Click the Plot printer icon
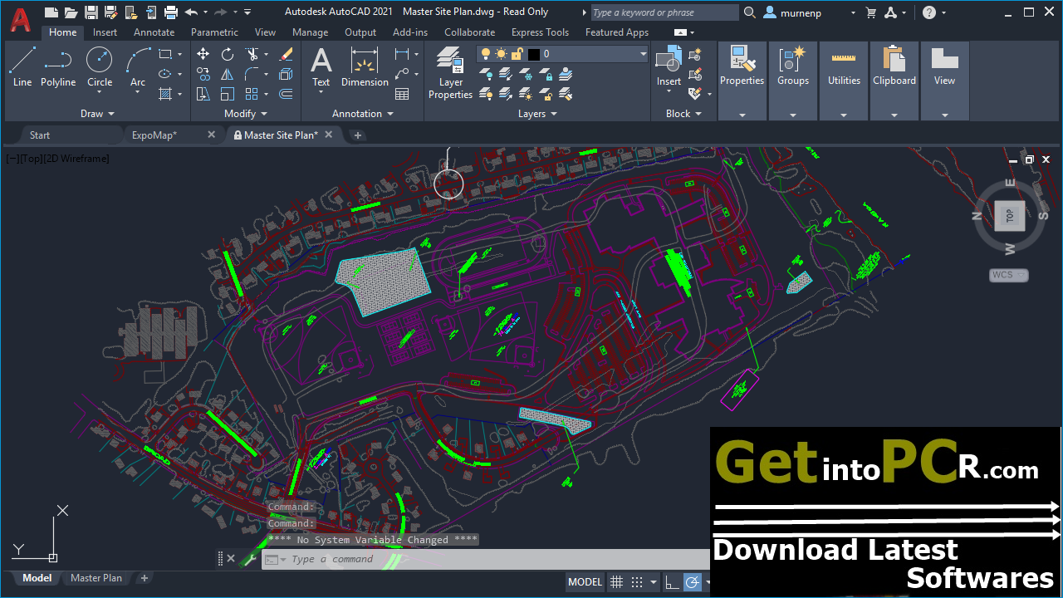This screenshot has width=1063, height=598. coord(170,12)
